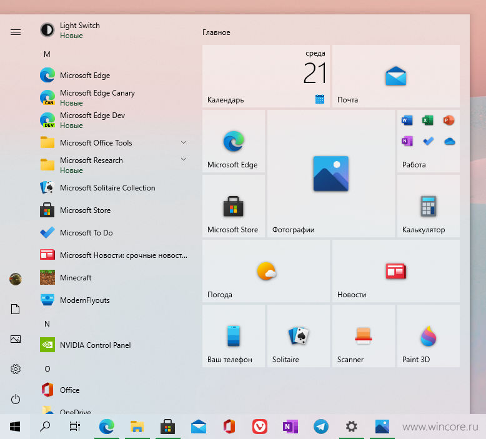Open the Календарь tile
Screen dimensions: 486x439
[266, 76]
